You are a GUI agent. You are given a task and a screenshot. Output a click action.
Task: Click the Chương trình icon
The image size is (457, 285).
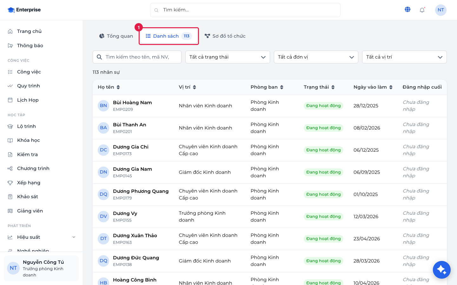(x=10, y=168)
